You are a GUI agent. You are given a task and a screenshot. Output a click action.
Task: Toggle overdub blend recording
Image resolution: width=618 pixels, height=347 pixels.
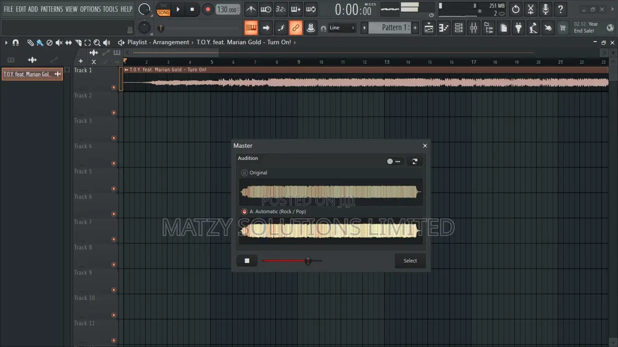pyautogui.click(x=296, y=9)
